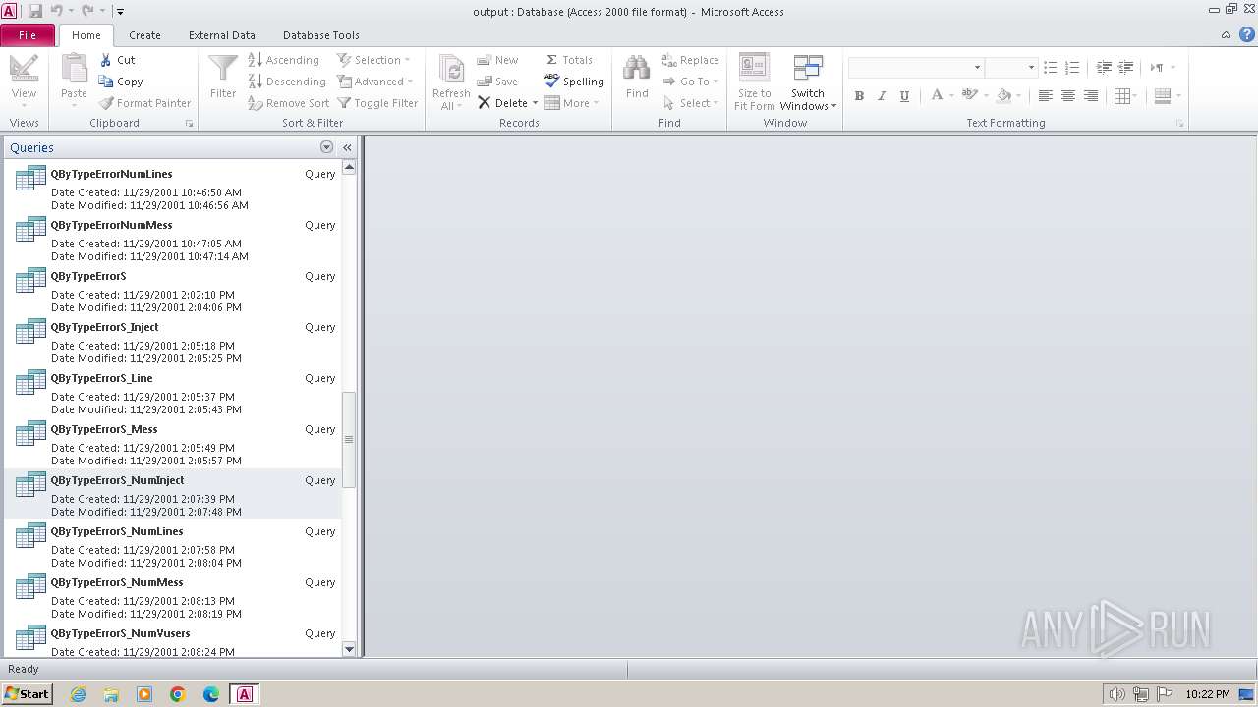Click the navigation pane scroll down arrow
The height and width of the screenshot is (707, 1258).
click(349, 649)
